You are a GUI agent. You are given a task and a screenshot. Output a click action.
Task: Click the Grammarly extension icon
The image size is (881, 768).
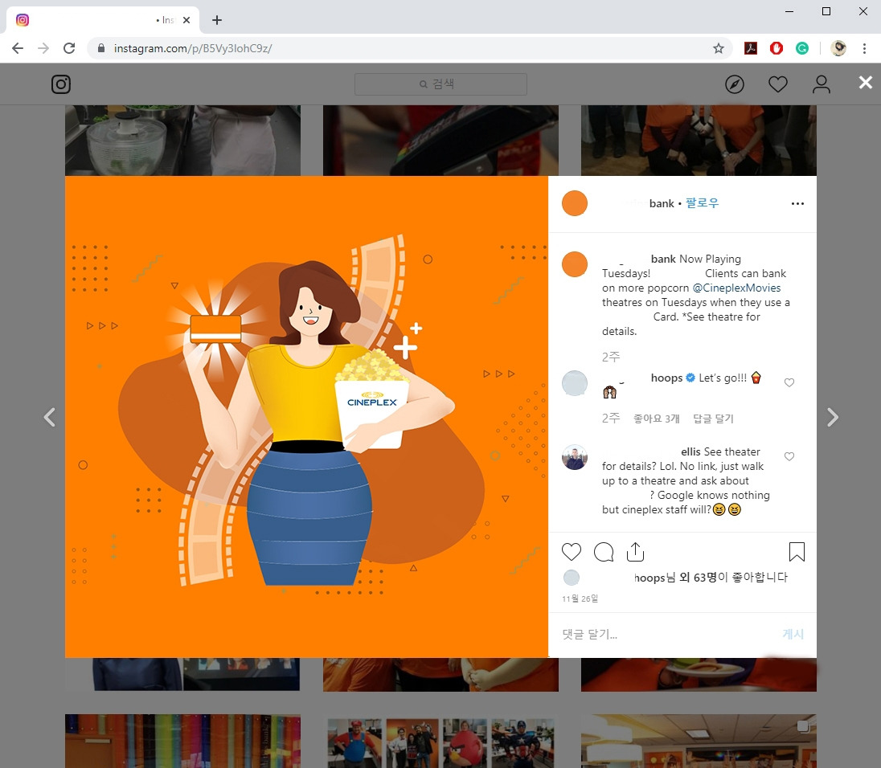pos(802,48)
